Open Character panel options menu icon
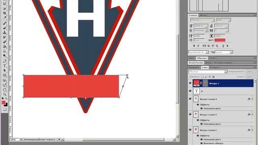Image resolution: width=258 pixels, height=145 pixels. coord(255,15)
